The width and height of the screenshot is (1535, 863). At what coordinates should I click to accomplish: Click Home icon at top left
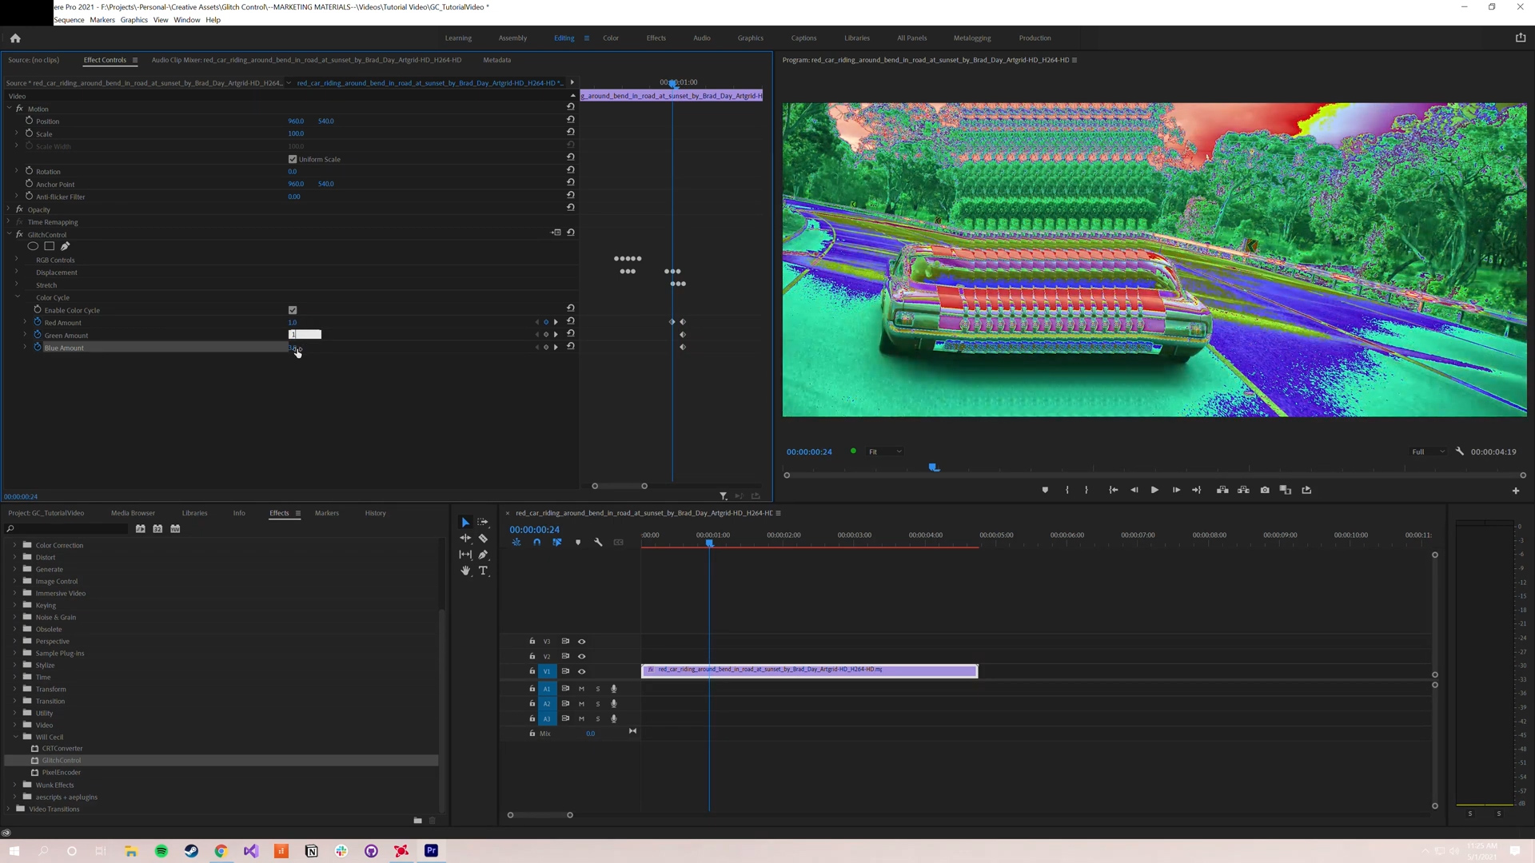click(15, 38)
